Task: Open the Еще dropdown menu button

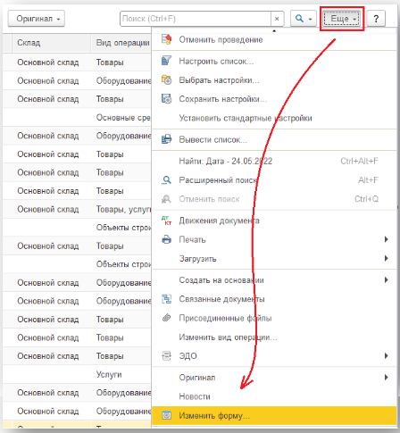Action: [342, 19]
